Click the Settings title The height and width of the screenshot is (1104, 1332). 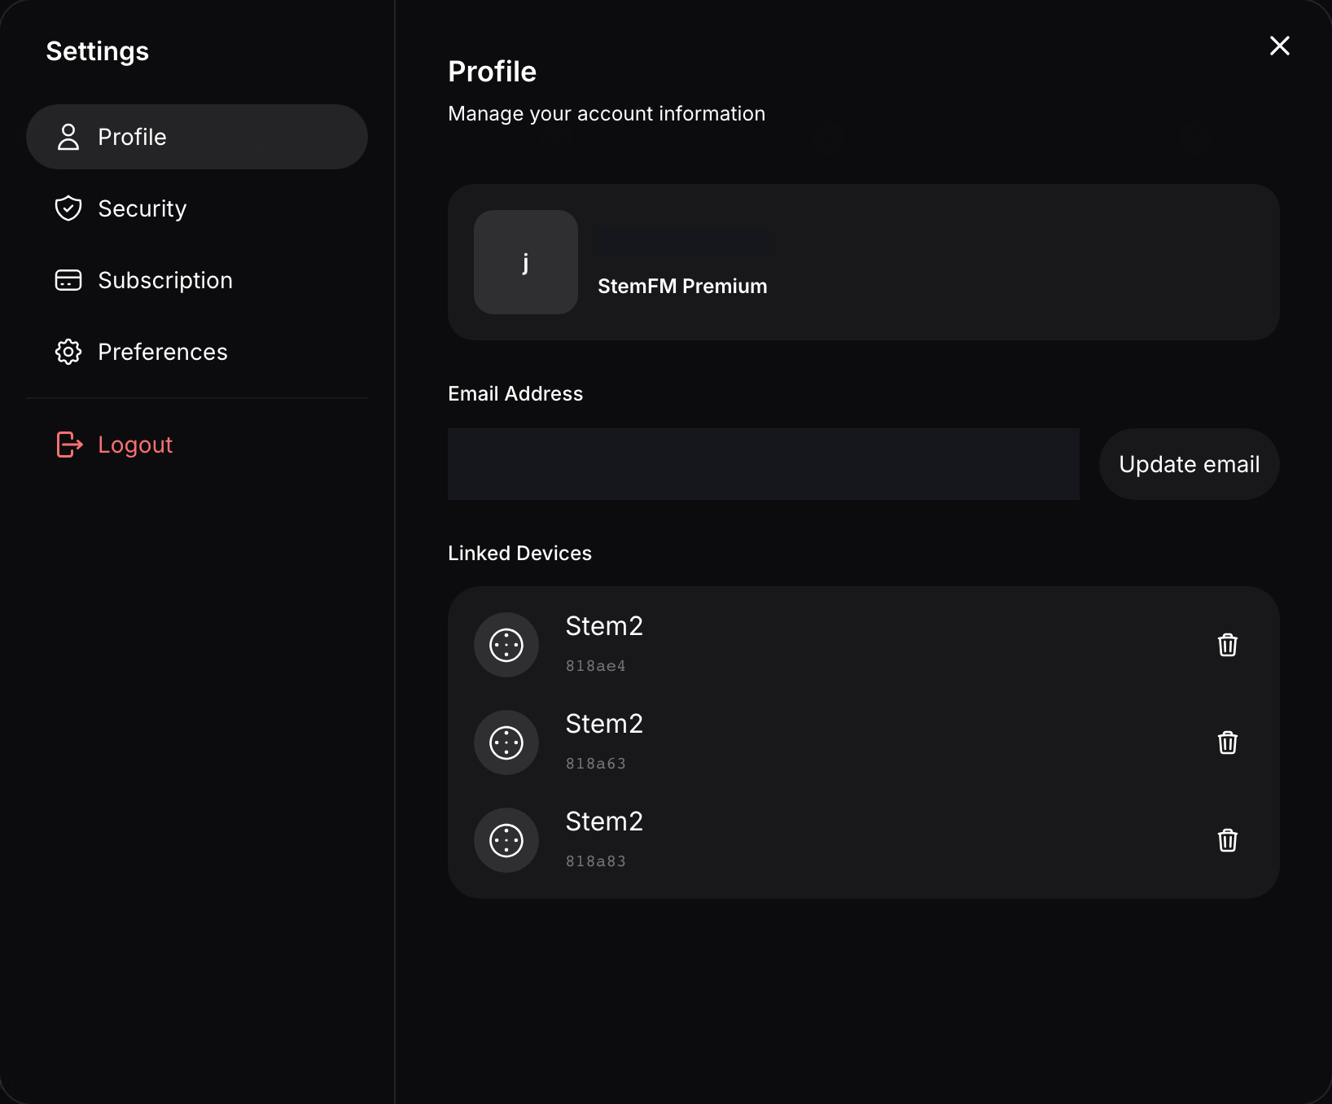point(98,51)
